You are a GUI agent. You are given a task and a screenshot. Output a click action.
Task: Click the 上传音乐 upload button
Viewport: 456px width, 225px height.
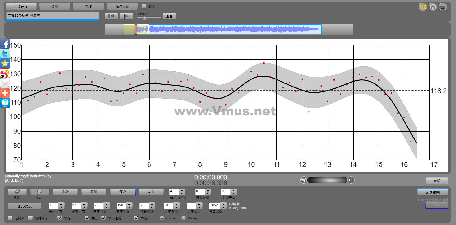tap(21, 6)
